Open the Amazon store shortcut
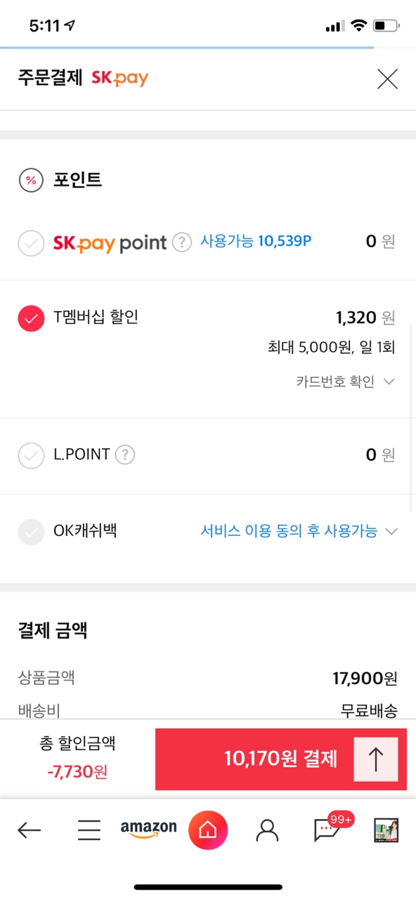Screen dimensions: 416x899 click(x=148, y=829)
